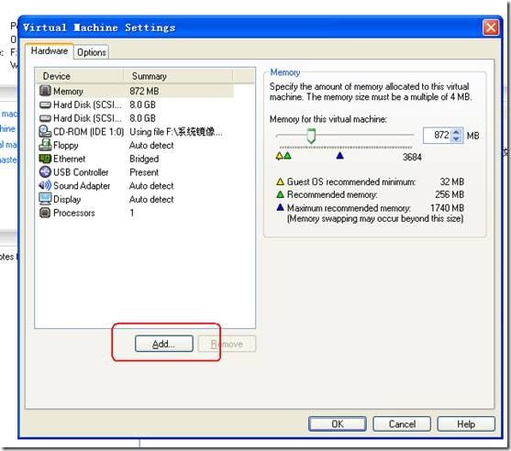Increase memory with the spinner up arrow
Screen dimensions: 511x451
[456, 132]
